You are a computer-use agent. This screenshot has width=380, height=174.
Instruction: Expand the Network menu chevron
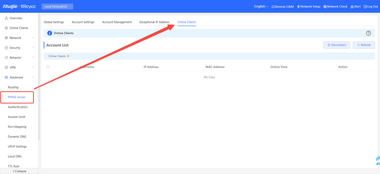(33, 38)
